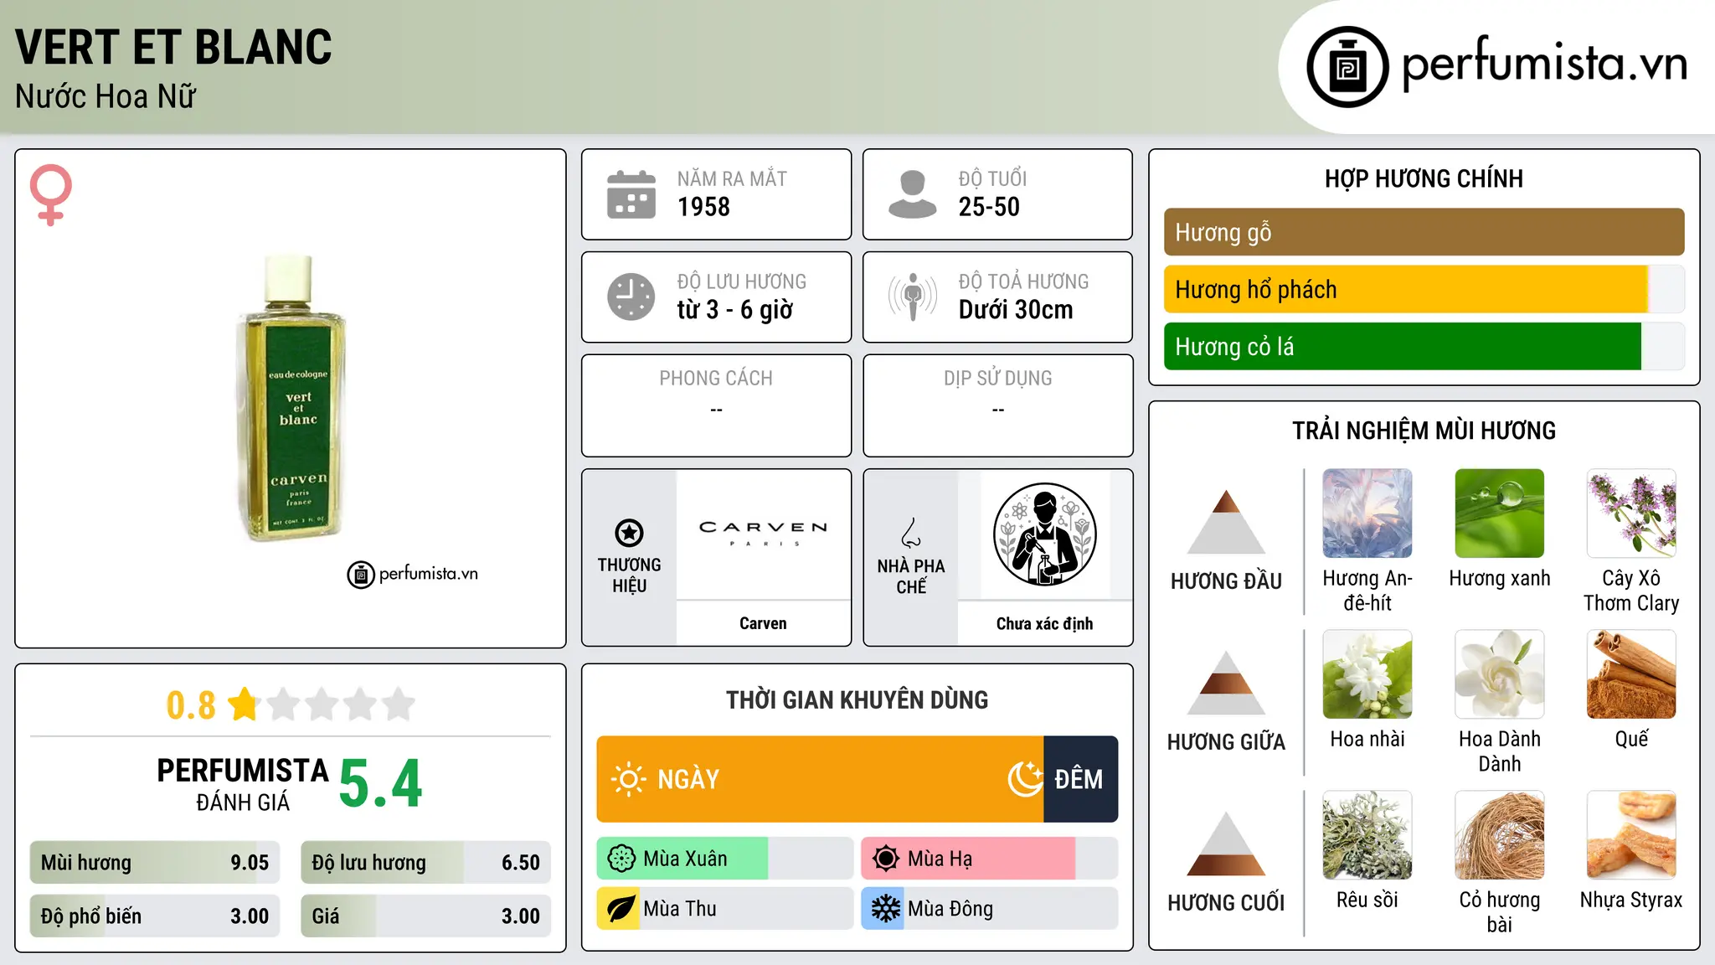Click the Hương đầu pyramid icon

pos(1226,522)
